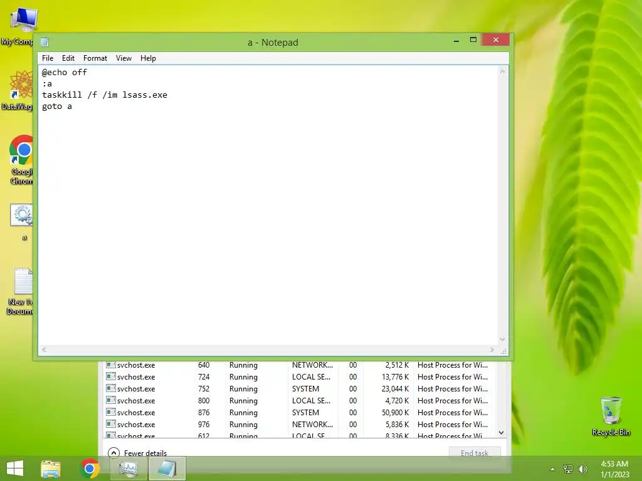Image resolution: width=642 pixels, height=481 pixels.
Task: Select svchost.exe PID 724 row in Task Manager
Action: 298,376
